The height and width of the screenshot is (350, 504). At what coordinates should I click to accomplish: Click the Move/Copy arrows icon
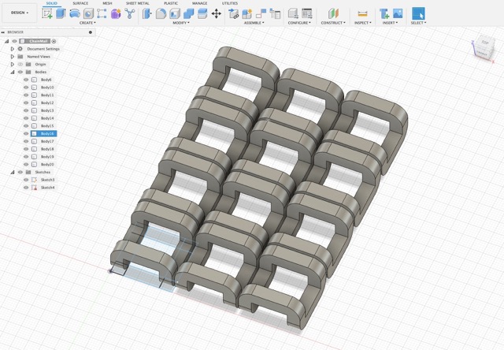(217, 13)
